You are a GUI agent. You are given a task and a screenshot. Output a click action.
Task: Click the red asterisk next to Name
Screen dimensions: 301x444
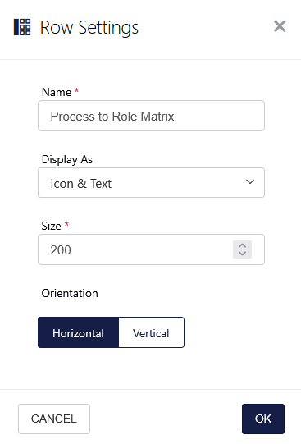[x=76, y=90]
